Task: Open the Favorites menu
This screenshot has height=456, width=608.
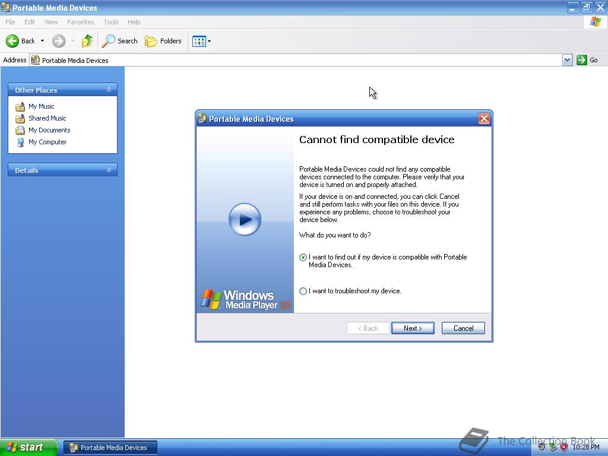Action: [80, 22]
